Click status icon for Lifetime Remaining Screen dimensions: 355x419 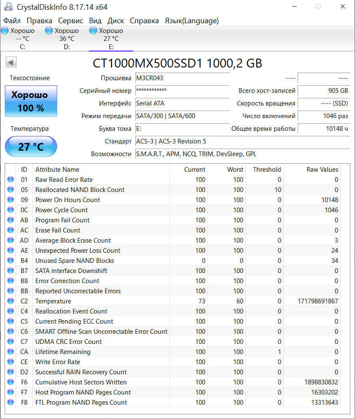coord(11,351)
